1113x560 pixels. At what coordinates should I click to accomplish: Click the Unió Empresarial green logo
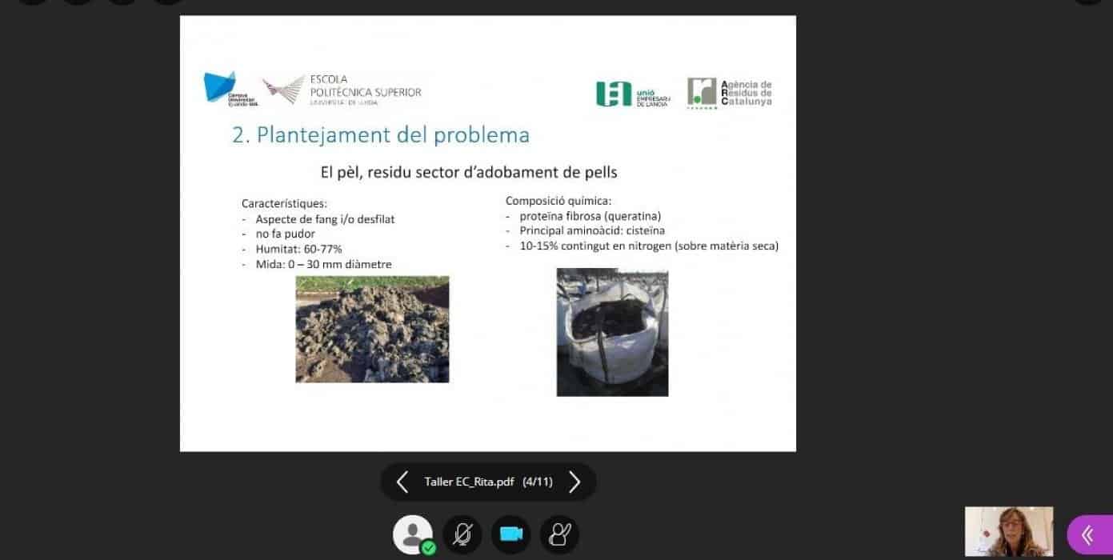pos(634,94)
